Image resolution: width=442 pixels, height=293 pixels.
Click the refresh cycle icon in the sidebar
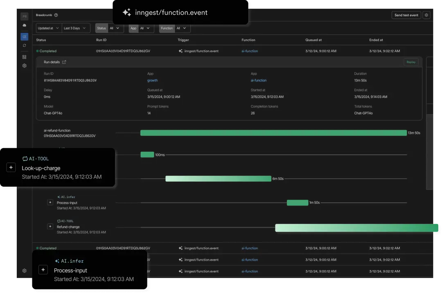(x=25, y=45)
